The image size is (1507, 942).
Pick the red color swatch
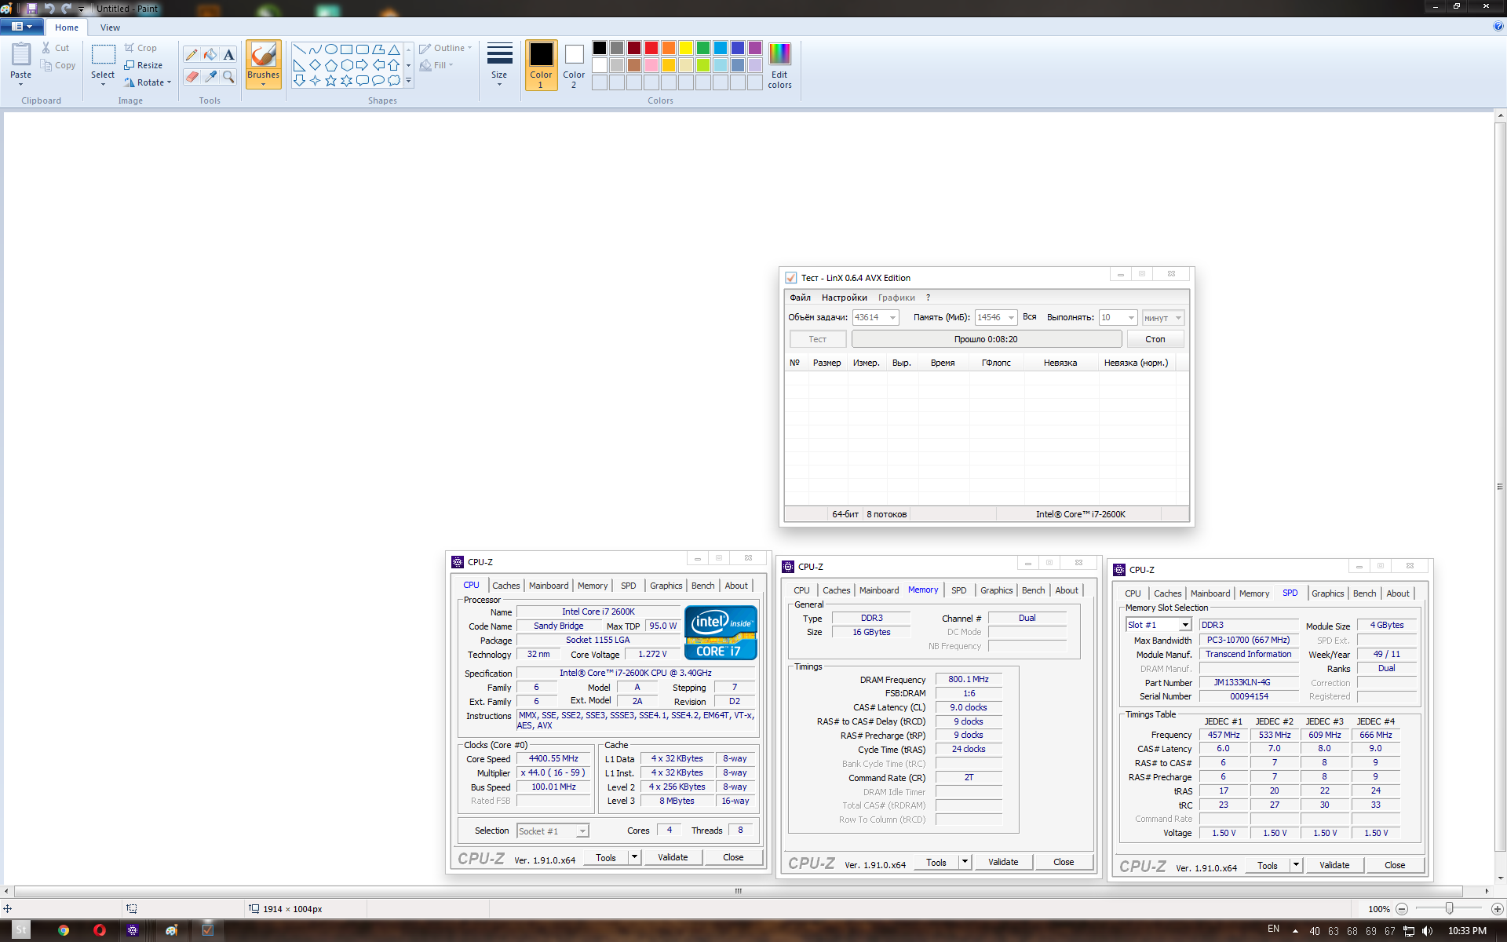(x=651, y=48)
